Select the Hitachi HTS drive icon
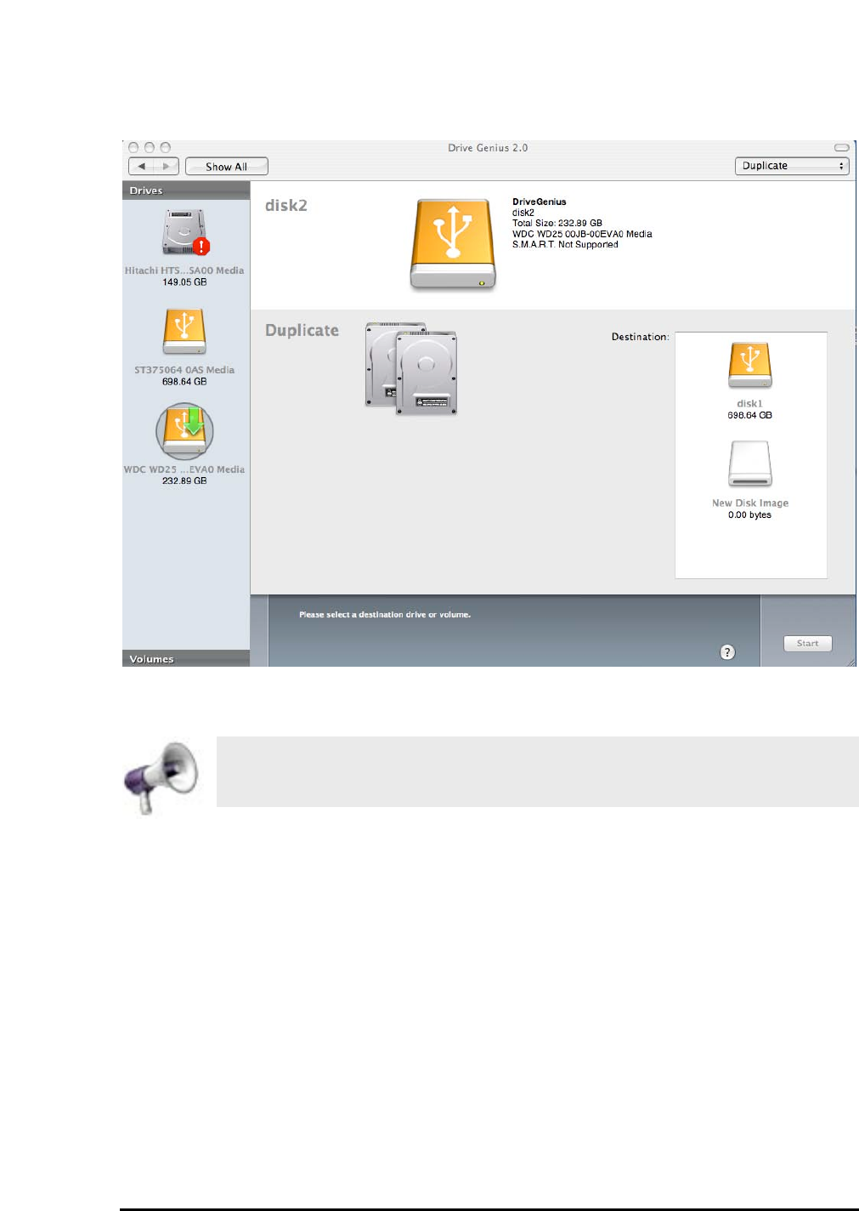The width and height of the screenshot is (859, 1211). (185, 232)
